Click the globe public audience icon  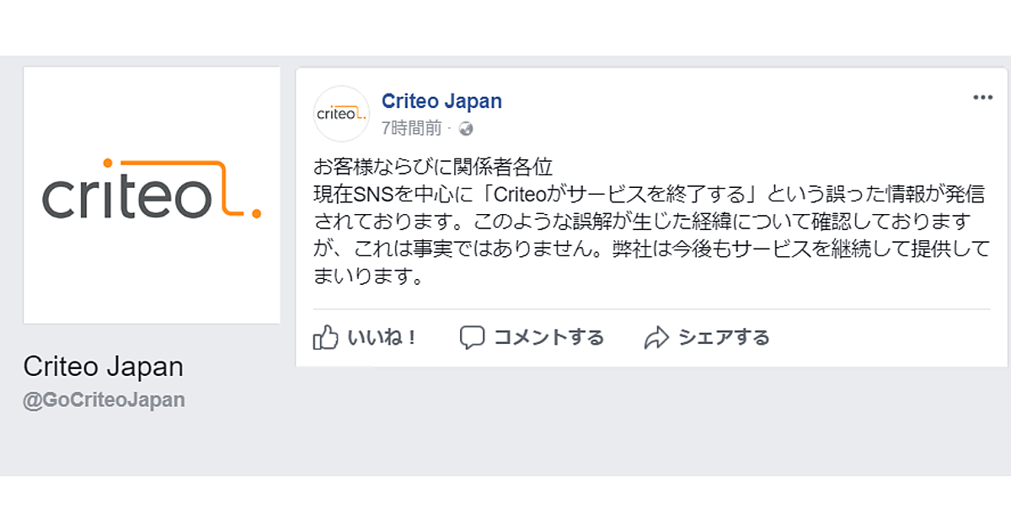(466, 129)
